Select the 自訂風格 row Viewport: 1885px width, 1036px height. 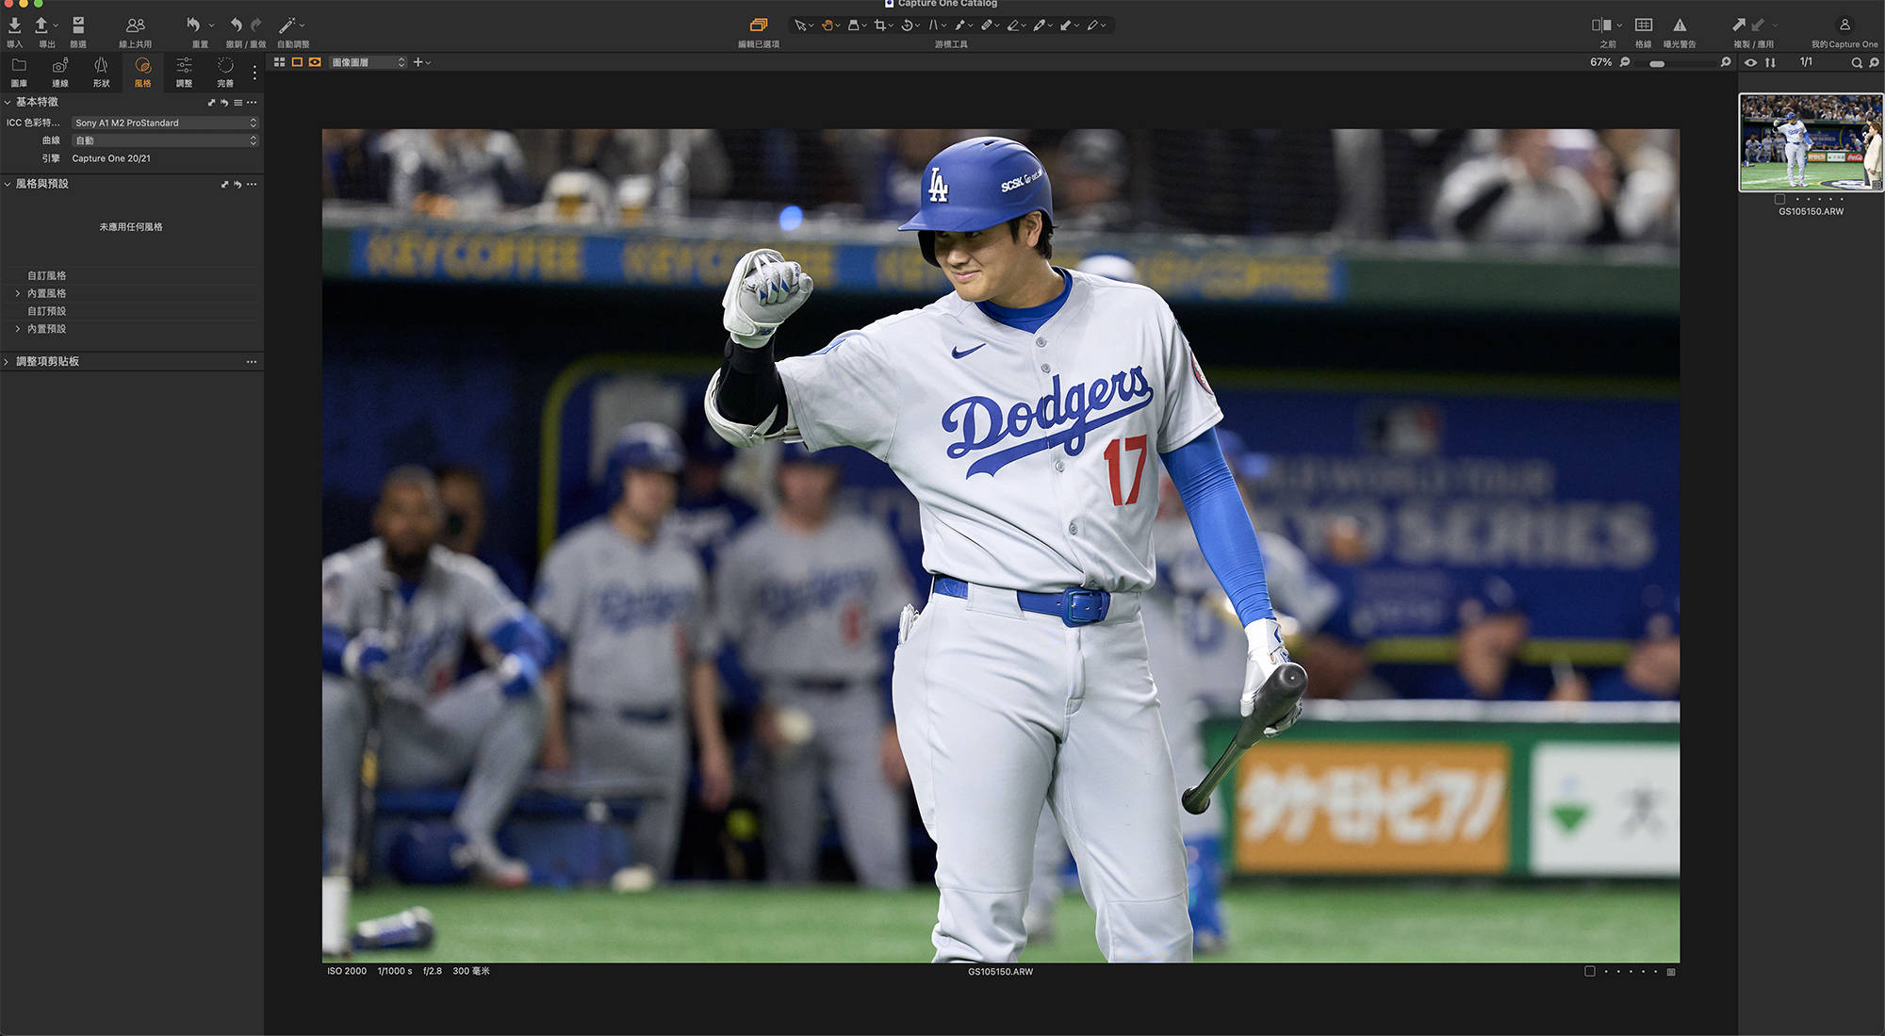tap(132, 275)
